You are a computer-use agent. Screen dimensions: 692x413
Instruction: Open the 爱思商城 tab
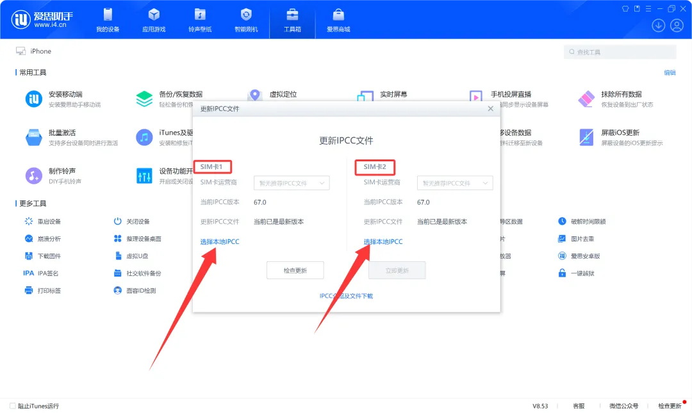[x=338, y=20]
